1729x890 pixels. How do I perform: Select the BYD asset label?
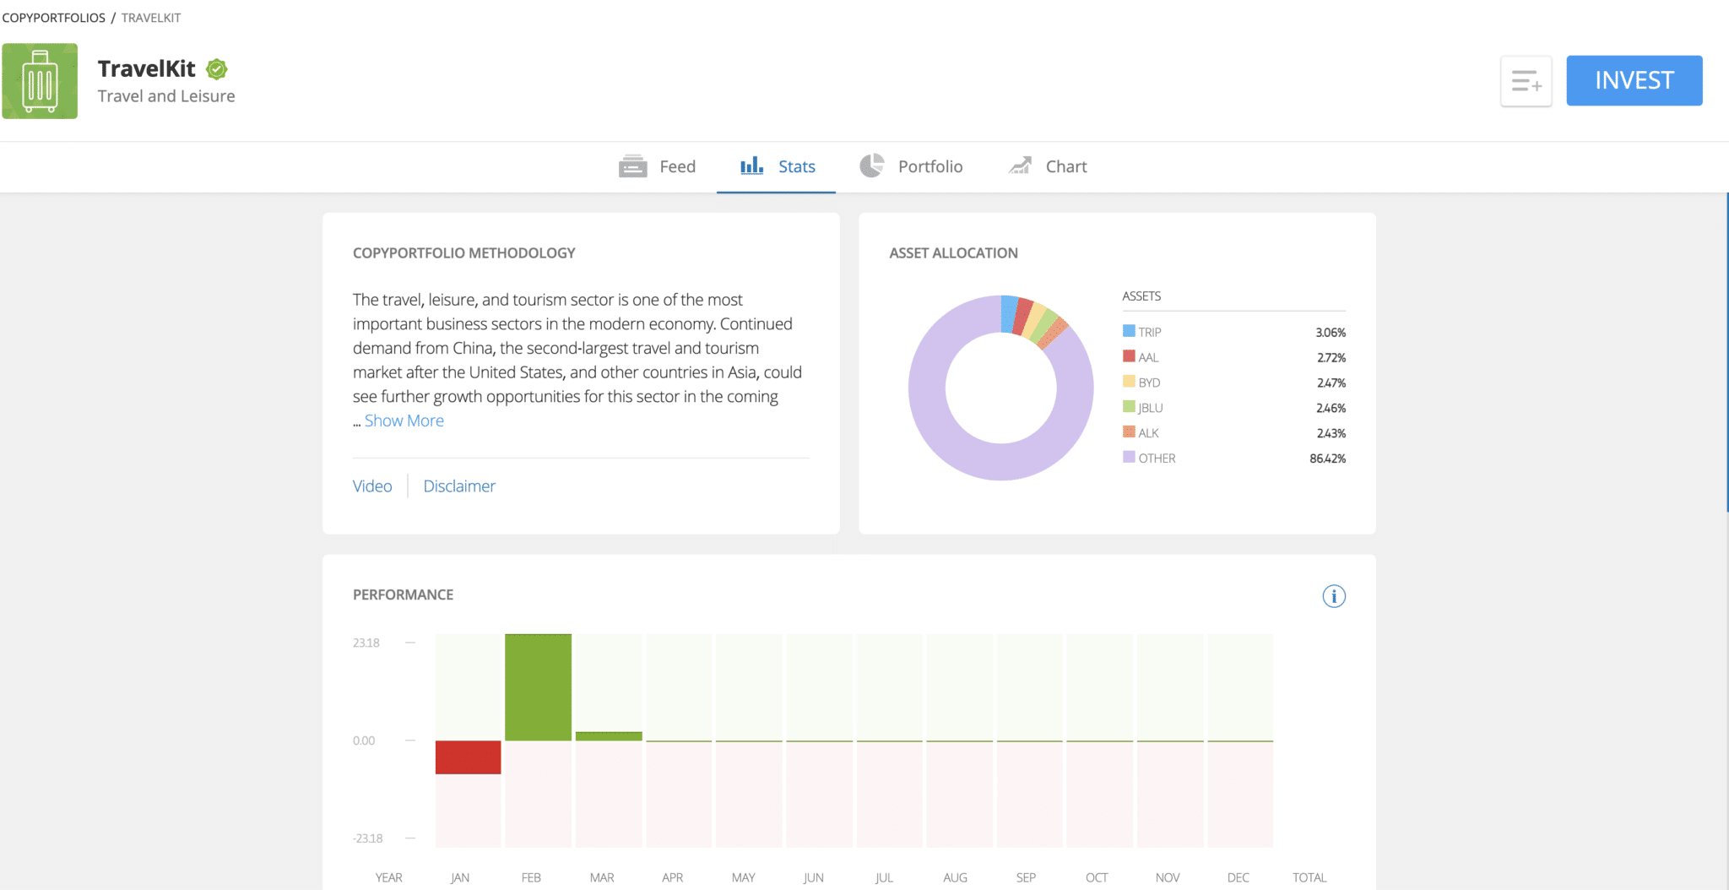tap(1149, 383)
